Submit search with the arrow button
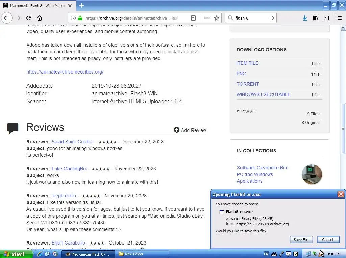Image resolution: width=346 pixels, height=258 pixels. click(272, 18)
